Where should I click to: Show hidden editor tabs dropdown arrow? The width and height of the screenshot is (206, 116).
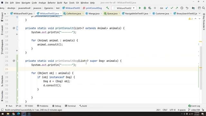pos(200,14)
